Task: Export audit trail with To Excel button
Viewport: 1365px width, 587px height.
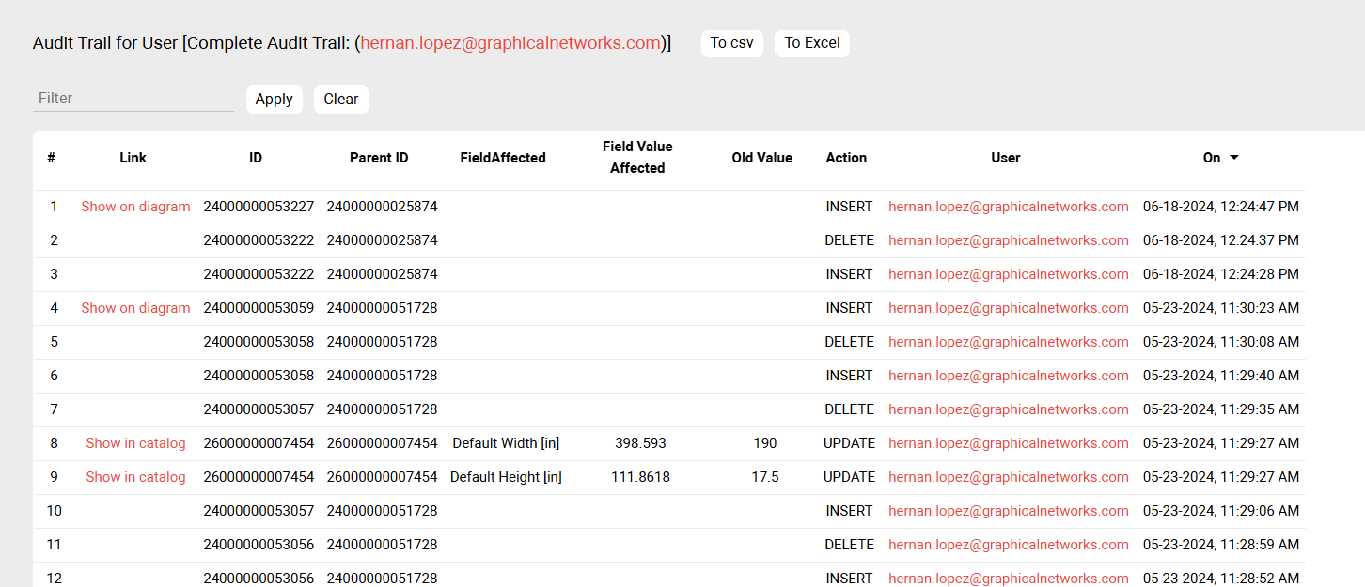Action: [811, 43]
